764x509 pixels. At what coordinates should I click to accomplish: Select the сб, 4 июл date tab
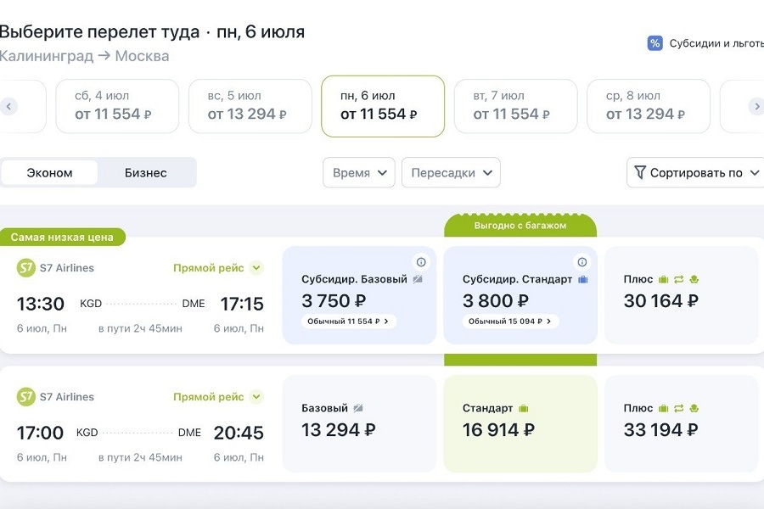click(x=117, y=106)
